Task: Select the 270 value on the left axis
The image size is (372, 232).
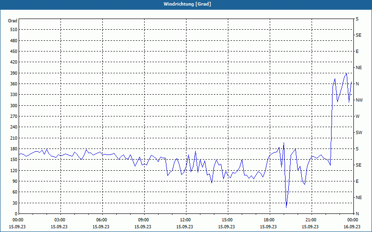Action: [x=14, y=116]
